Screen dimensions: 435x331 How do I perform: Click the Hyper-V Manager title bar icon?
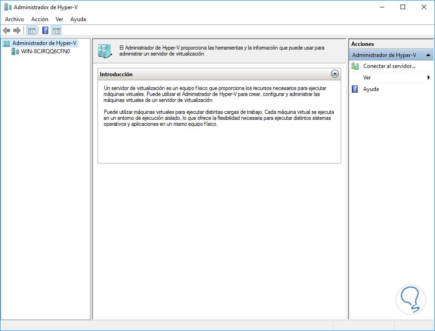[8, 7]
